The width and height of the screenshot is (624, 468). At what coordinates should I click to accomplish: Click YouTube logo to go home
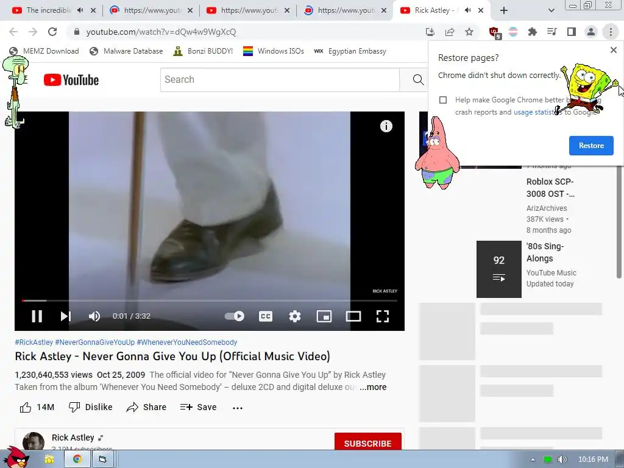tap(71, 80)
